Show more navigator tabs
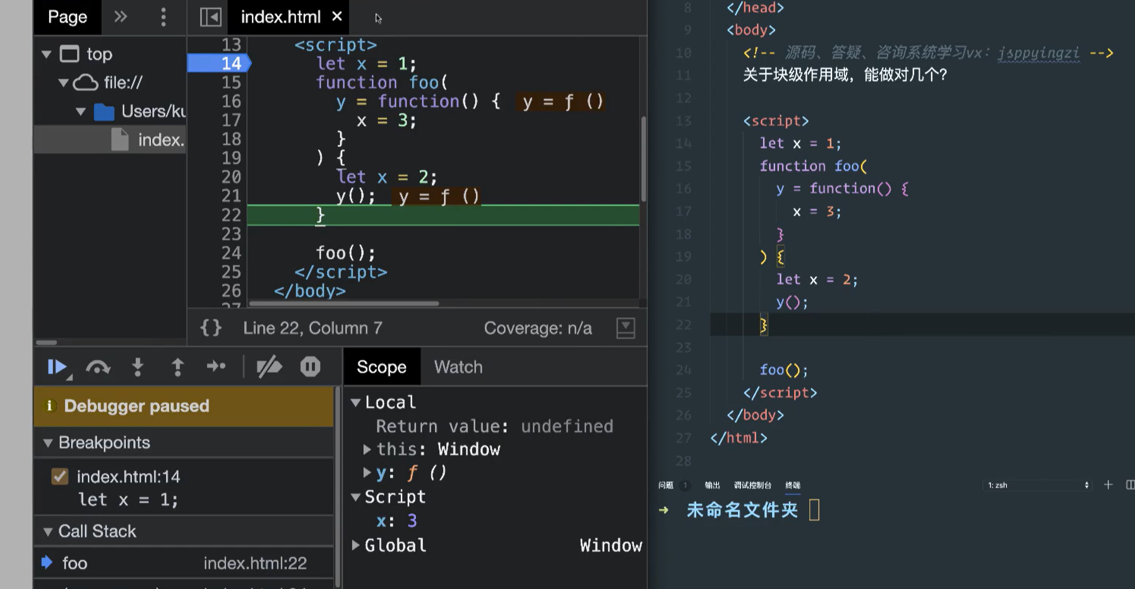Image resolution: width=1135 pixels, height=589 pixels. click(121, 16)
